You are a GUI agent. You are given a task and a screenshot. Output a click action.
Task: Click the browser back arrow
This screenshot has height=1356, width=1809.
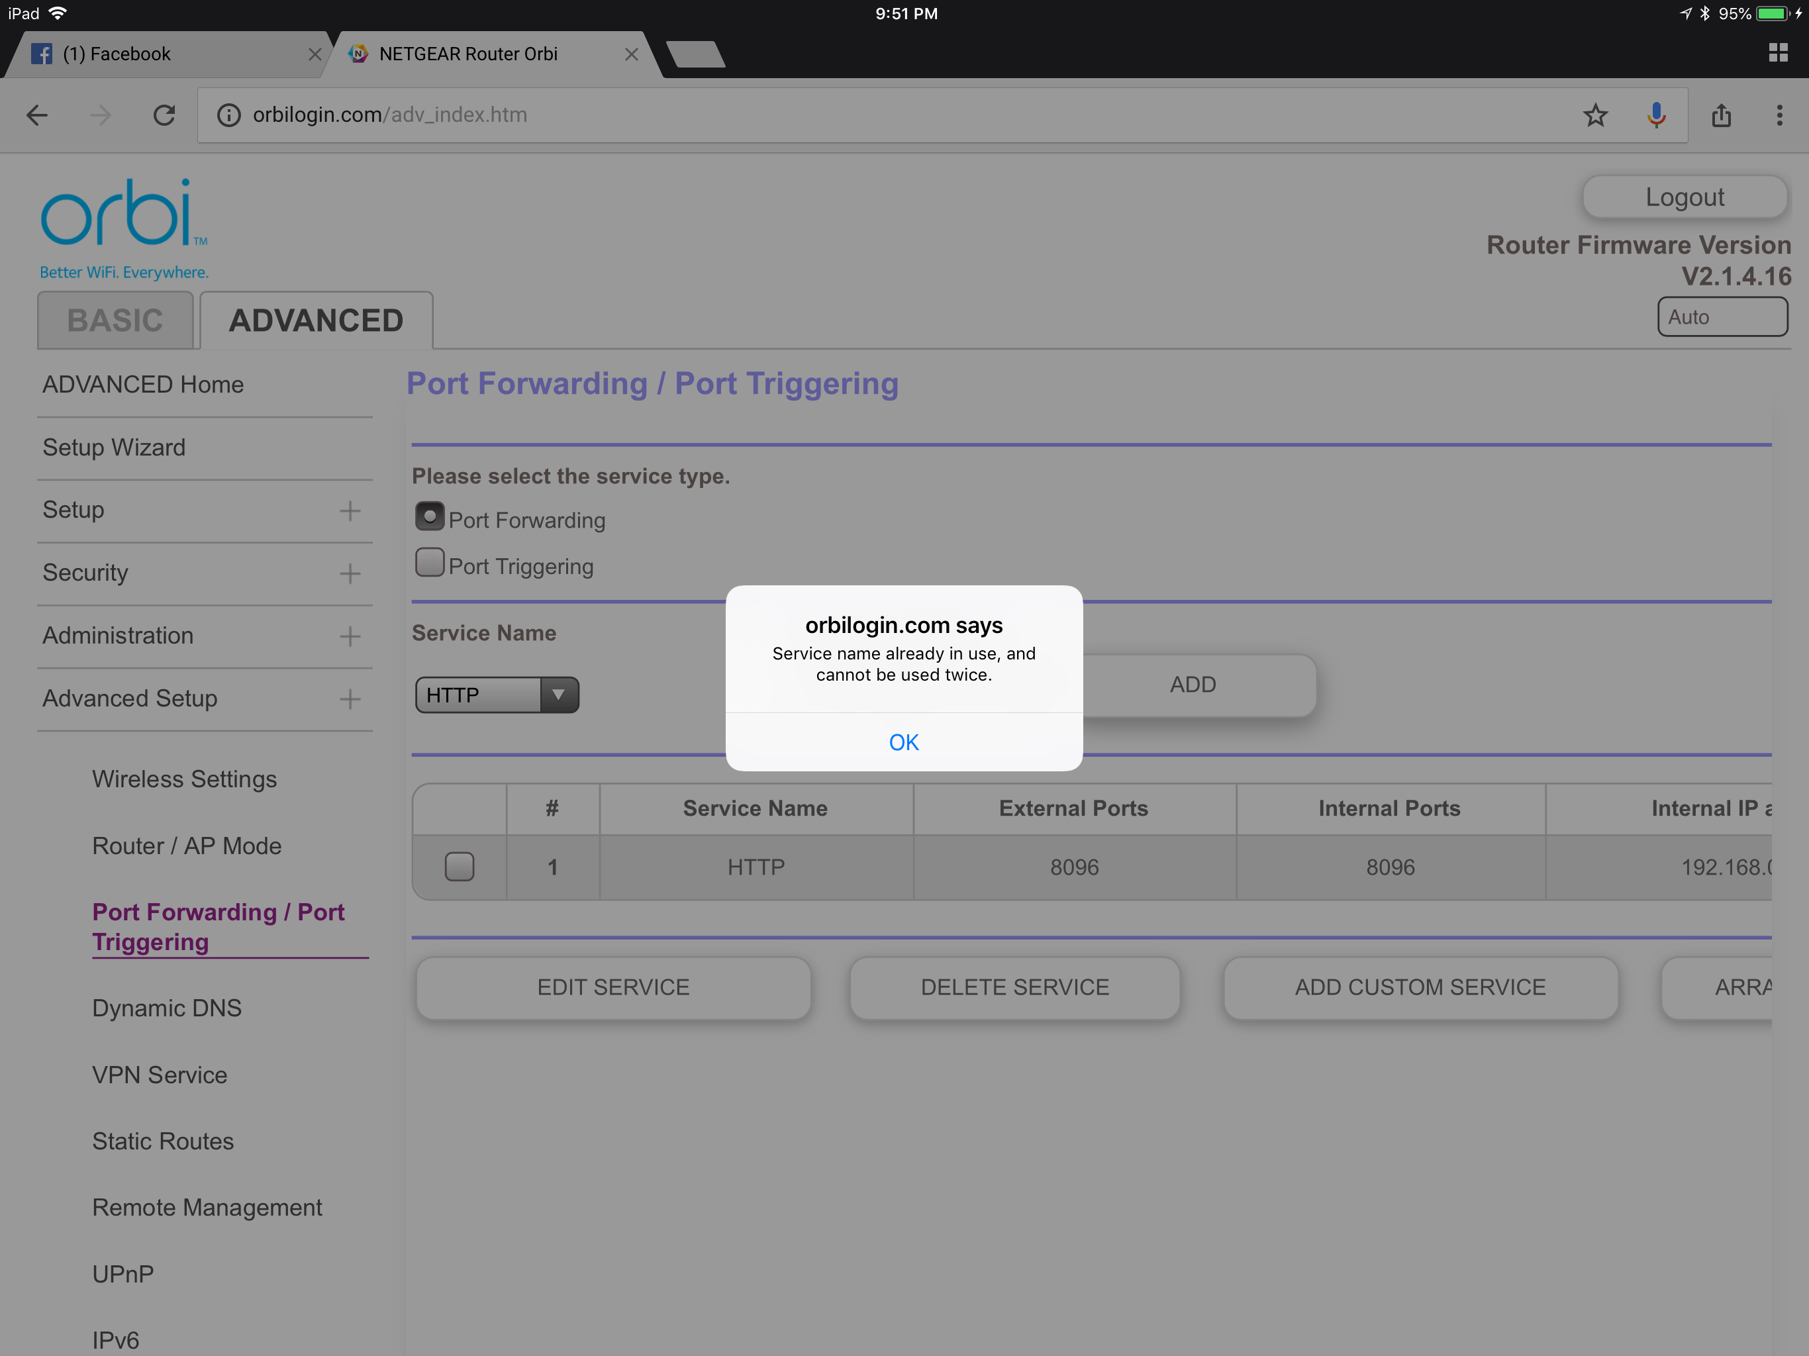tap(36, 115)
